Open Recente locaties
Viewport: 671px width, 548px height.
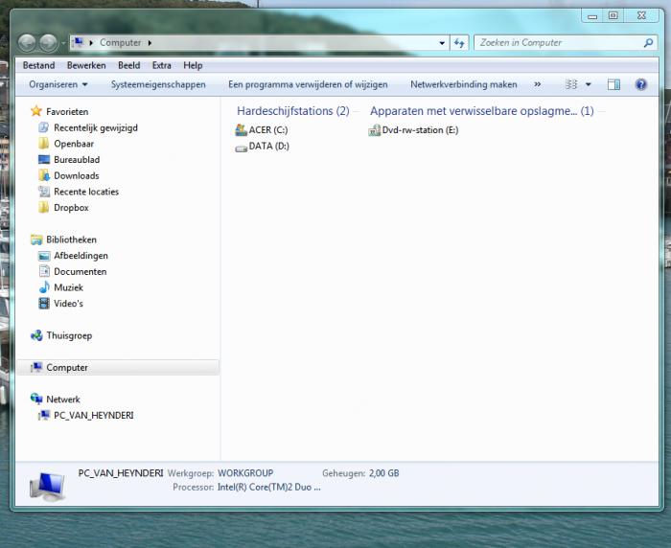pos(86,192)
